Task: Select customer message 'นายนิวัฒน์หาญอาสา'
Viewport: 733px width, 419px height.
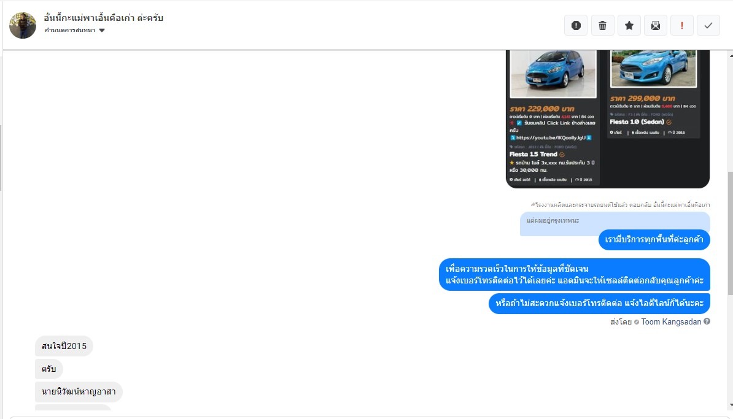Action: pyautogui.click(x=79, y=392)
